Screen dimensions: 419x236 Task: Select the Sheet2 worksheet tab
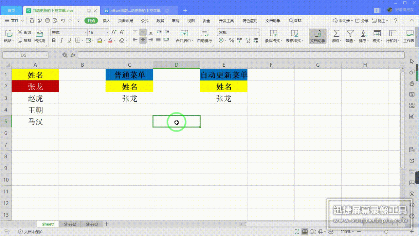(70, 224)
